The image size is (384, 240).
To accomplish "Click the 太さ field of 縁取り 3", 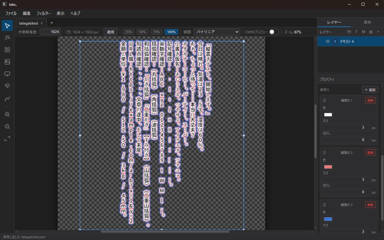I will pos(346,231).
